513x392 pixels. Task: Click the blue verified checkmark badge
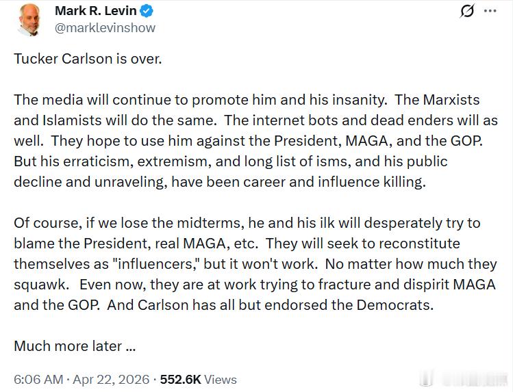[x=147, y=11]
